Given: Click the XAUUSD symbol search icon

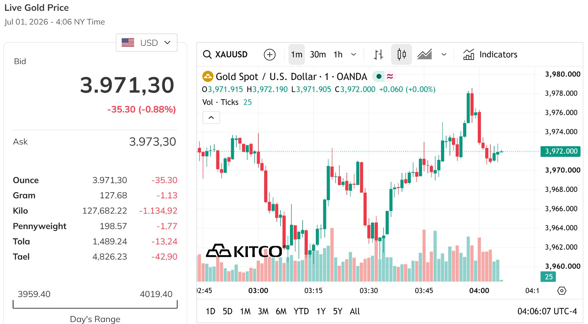Looking at the screenshot, I should 207,54.
